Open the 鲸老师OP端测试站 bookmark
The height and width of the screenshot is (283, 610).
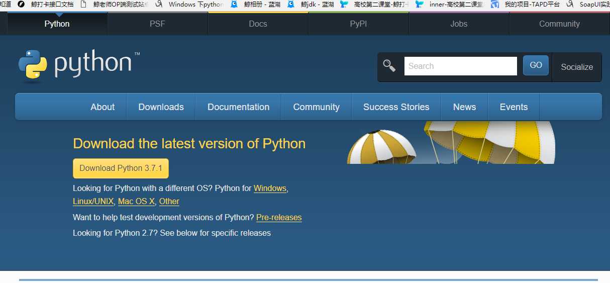115,4
